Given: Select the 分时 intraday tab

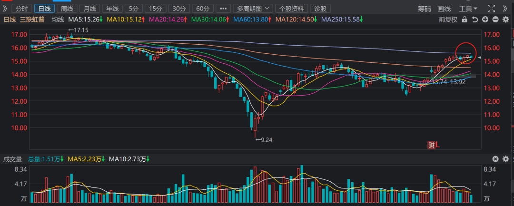Looking at the screenshot, I should pos(21,9).
